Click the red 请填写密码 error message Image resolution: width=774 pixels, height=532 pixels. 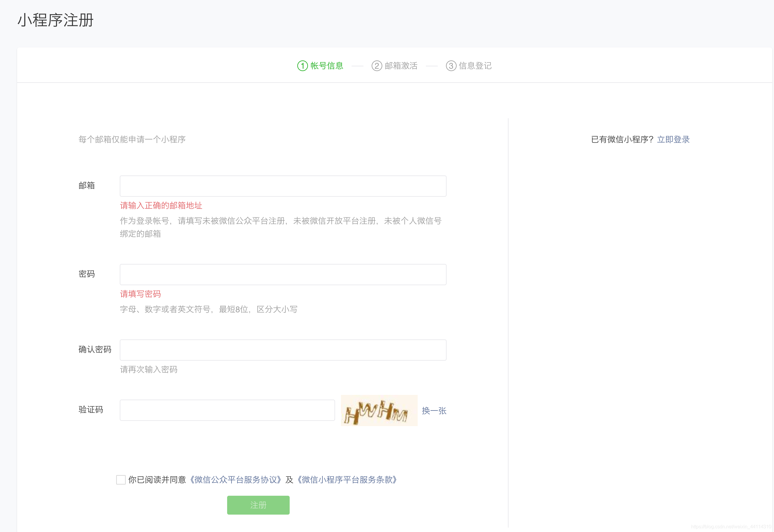pos(140,294)
